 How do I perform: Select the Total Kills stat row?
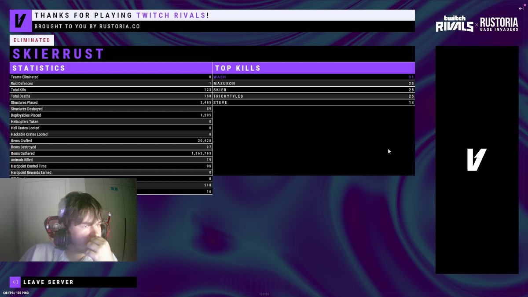pyautogui.click(x=111, y=90)
